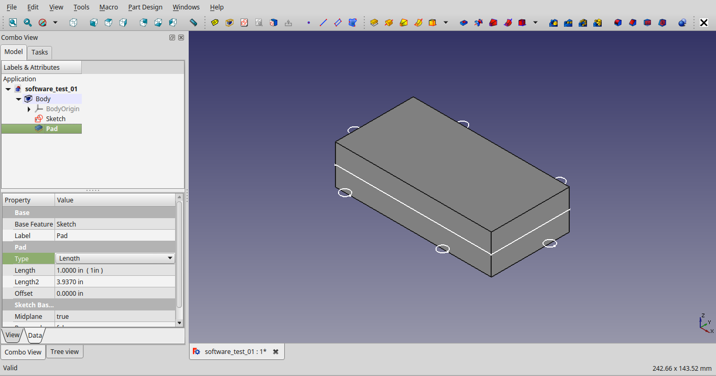Activate the Measure Distance ruler tool
The image size is (716, 376).
point(193,23)
